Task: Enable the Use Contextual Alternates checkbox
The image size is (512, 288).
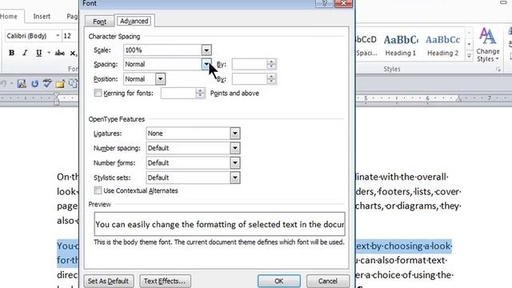Action: pos(98,190)
